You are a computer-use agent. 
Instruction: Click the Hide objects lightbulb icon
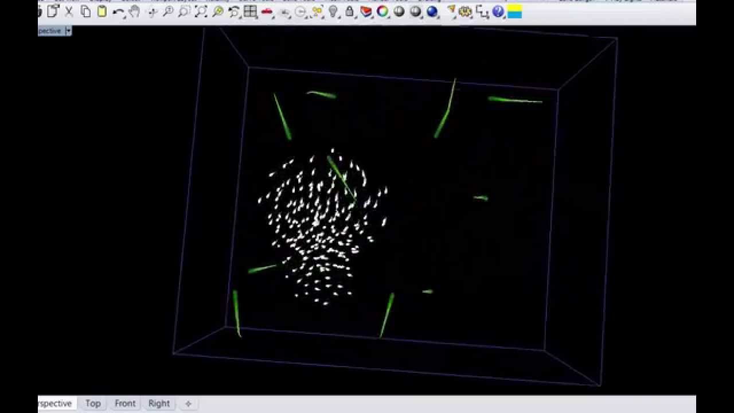pyautogui.click(x=333, y=11)
